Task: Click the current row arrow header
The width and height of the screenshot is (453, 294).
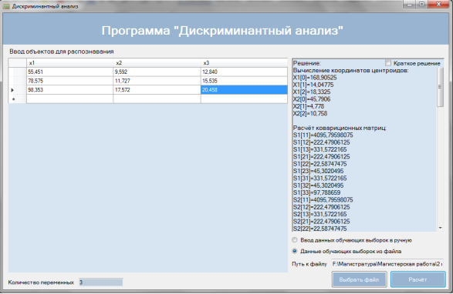Action: [17, 89]
